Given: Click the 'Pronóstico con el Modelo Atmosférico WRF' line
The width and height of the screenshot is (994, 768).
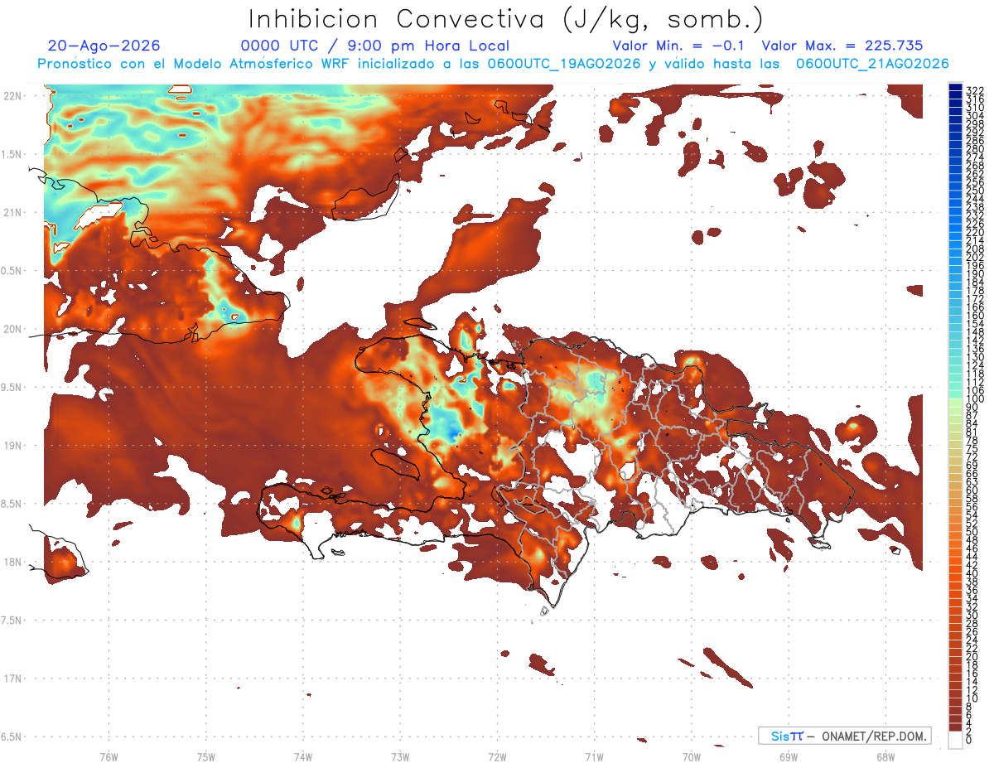Looking at the screenshot, I should (x=493, y=64).
